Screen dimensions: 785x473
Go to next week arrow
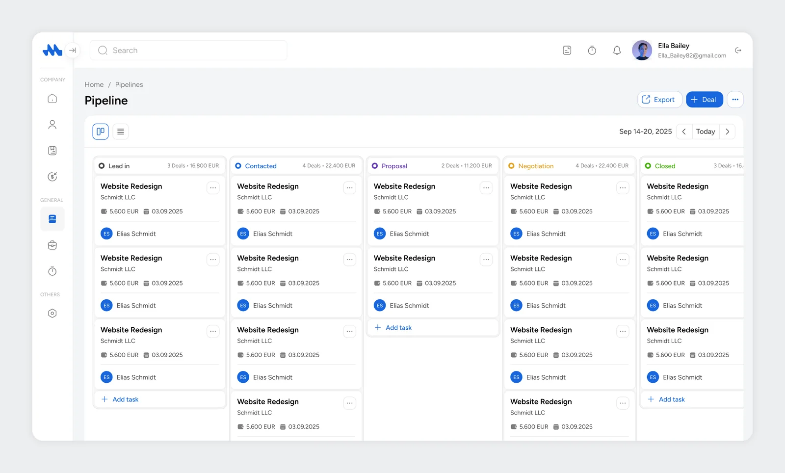pos(728,131)
